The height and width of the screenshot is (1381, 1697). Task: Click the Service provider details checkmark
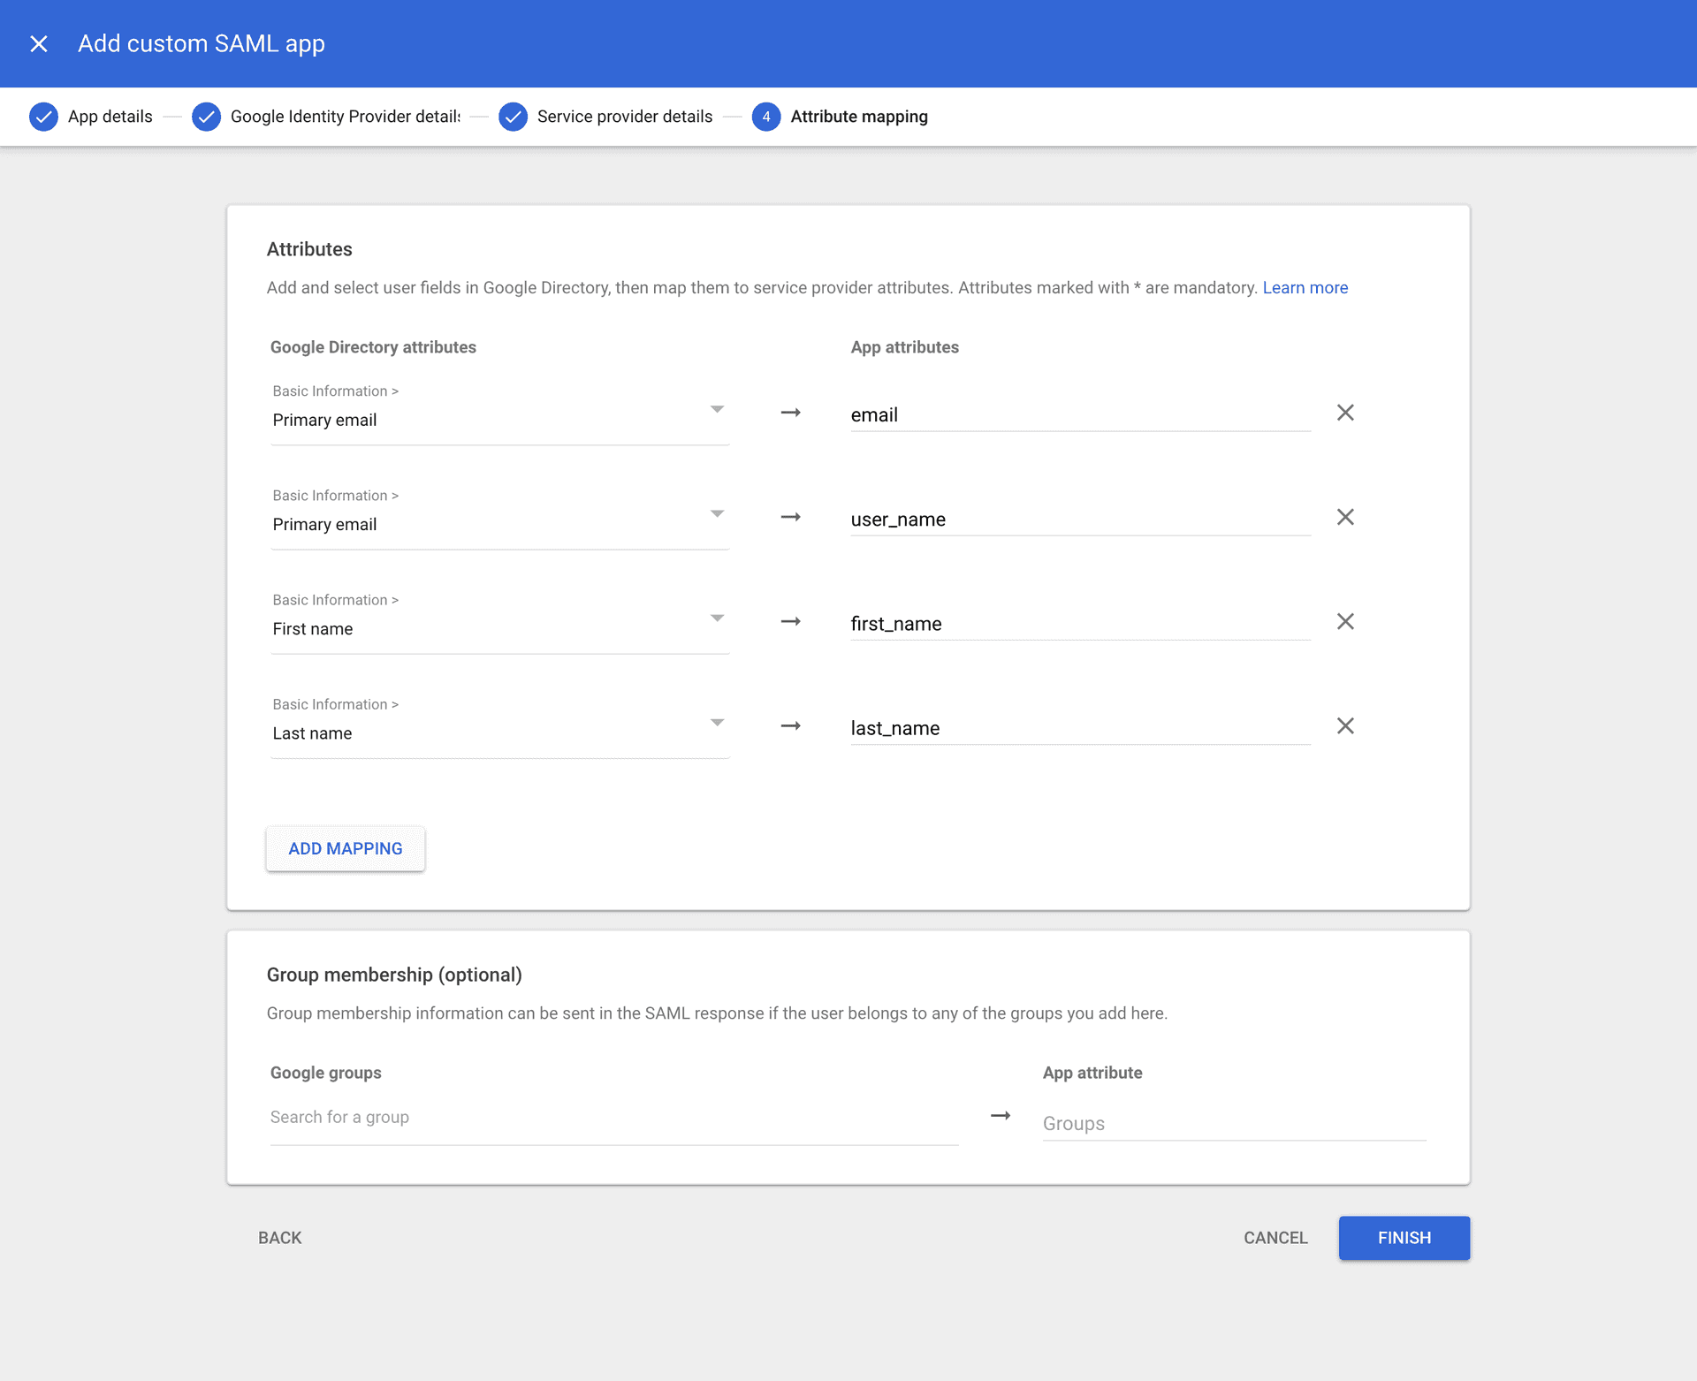(x=514, y=116)
